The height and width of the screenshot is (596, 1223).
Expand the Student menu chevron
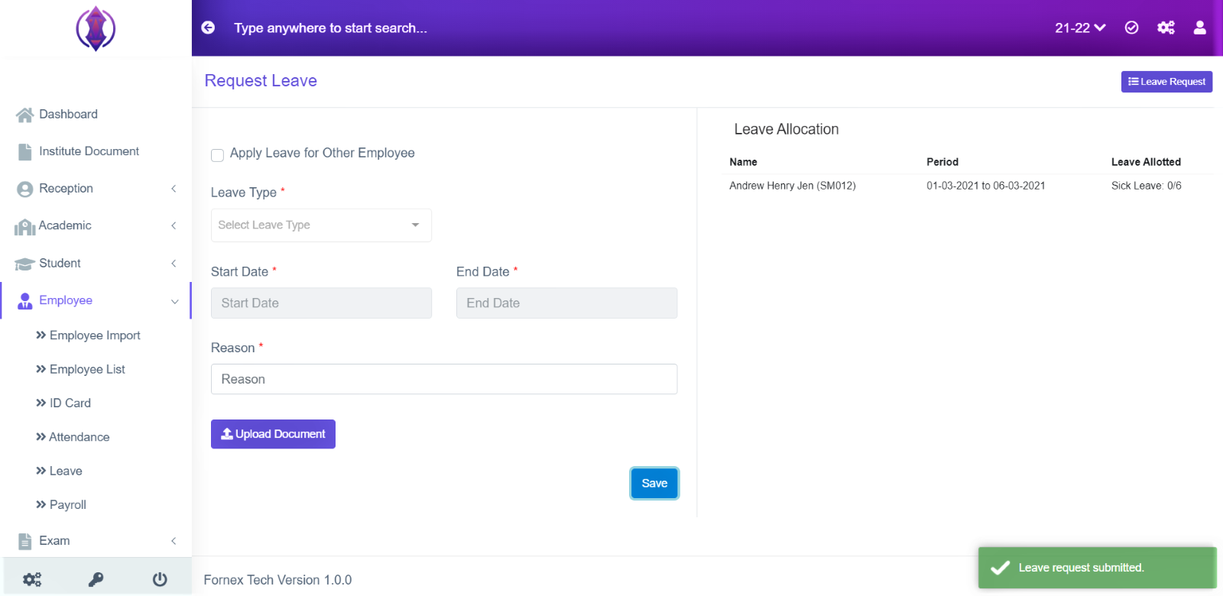click(x=174, y=264)
